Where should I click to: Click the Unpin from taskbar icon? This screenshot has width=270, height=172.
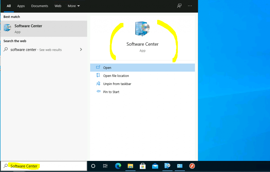click(x=98, y=83)
